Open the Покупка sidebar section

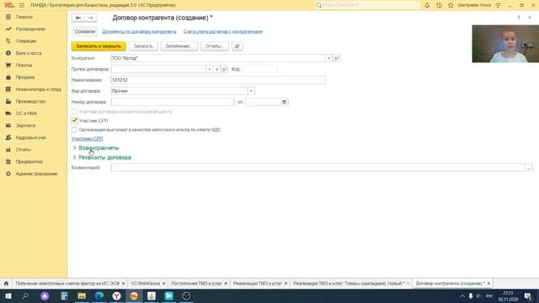[x=24, y=65]
